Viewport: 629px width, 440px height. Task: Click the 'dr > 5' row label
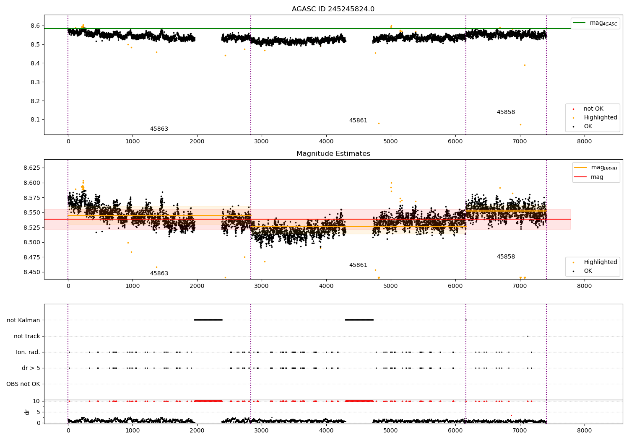(31, 368)
